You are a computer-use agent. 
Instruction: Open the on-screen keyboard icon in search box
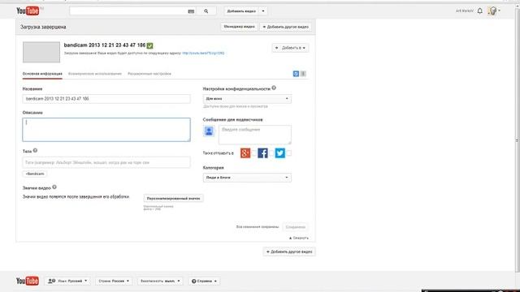point(191,11)
